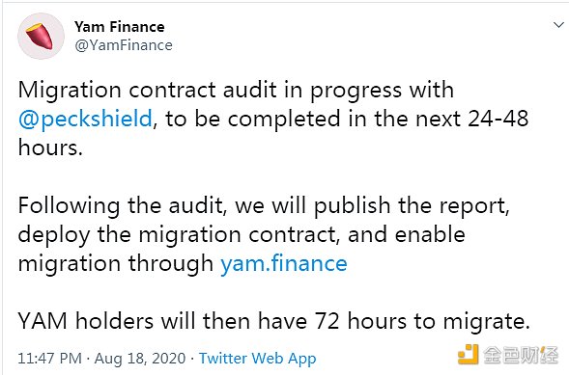Click the 11:47 PM tweet time
Image resolution: width=569 pixels, height=375 pixels.
coord(49,359)
